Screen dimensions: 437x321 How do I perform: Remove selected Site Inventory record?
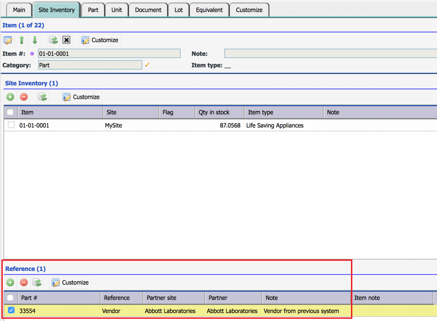(24, 97)
